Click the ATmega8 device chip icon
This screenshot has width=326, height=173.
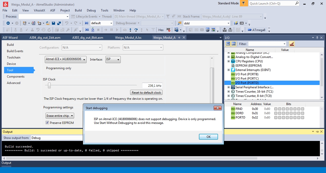click(x=250, y=30)
